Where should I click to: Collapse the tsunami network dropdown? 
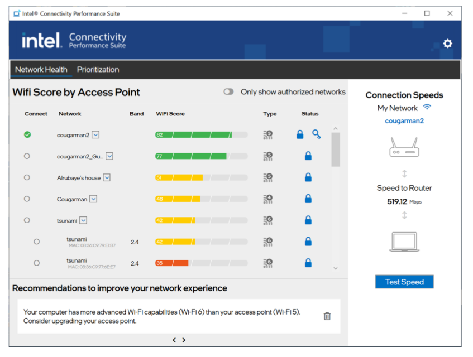tap(83, 220)
